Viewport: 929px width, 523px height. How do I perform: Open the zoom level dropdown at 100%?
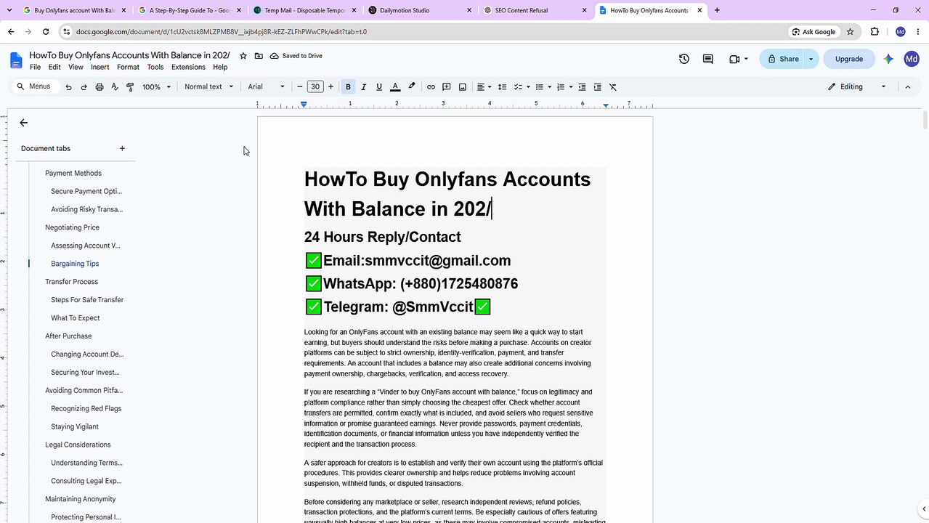tap(157, 86)
